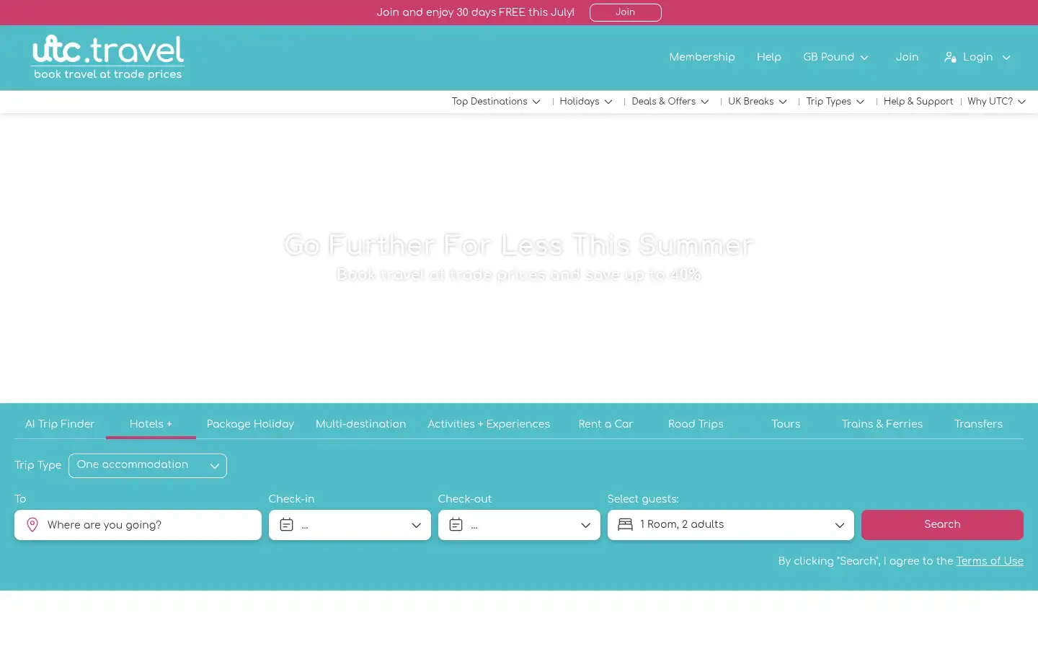Select the Hotels + tab
Viewport: 1038px width, 649px height.
click(x=151, y=424)
